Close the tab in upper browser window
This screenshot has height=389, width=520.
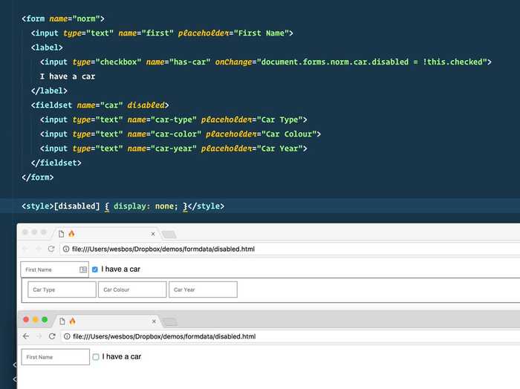coord(153,234)
